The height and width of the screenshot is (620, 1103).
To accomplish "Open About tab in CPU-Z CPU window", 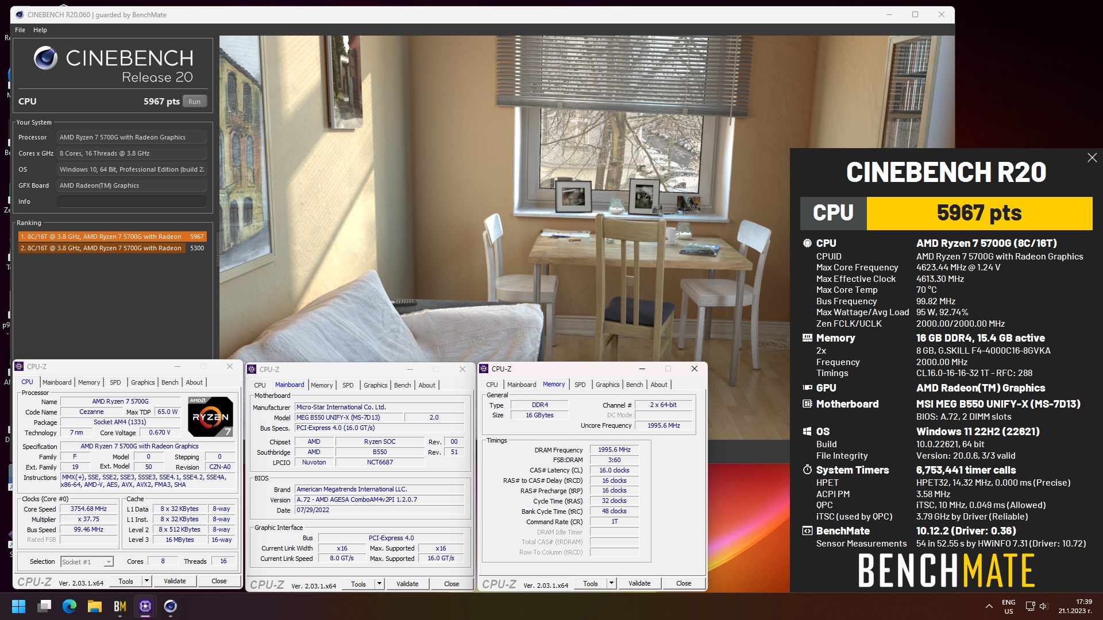I will coord(194,382).
